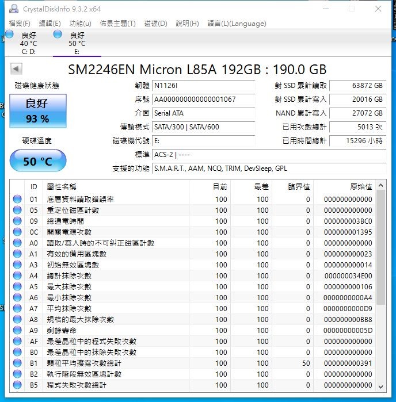Click the blue health icon of C: D: disk
This screenshot has width=396, height=402.
click(9, 34)
